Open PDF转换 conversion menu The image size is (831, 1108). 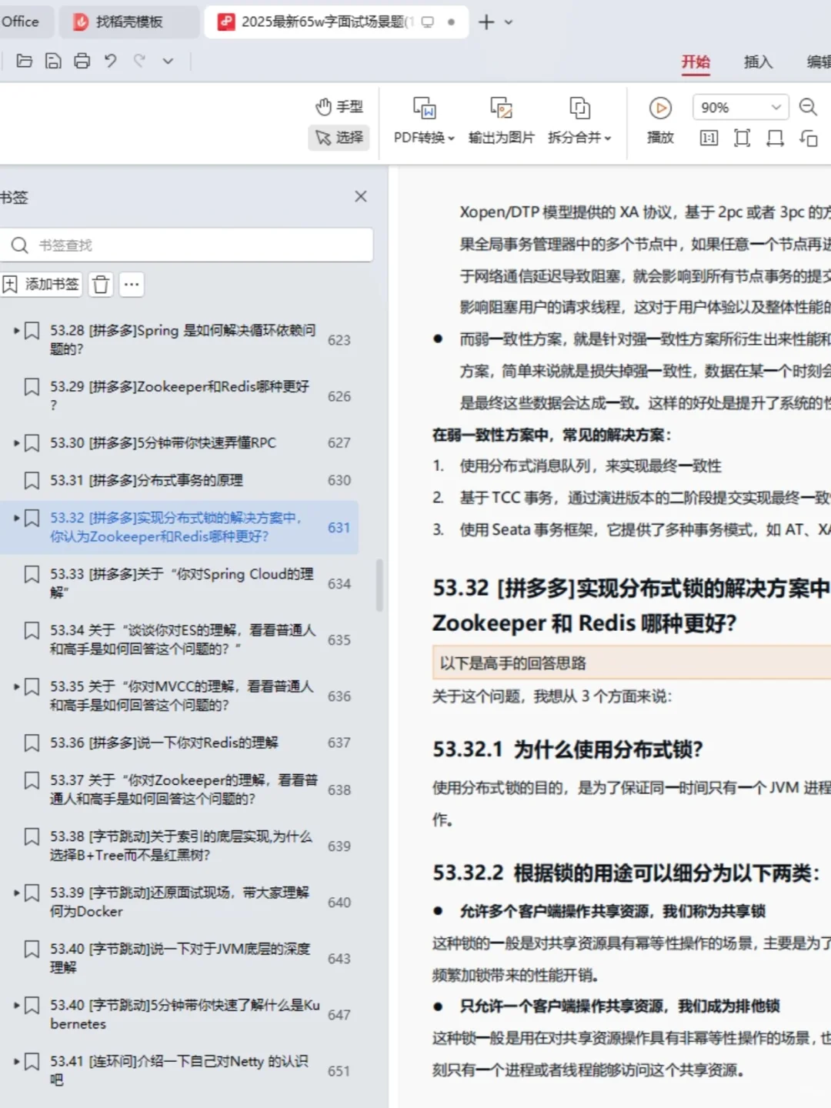pyautogui.click(x=424, y=120)
